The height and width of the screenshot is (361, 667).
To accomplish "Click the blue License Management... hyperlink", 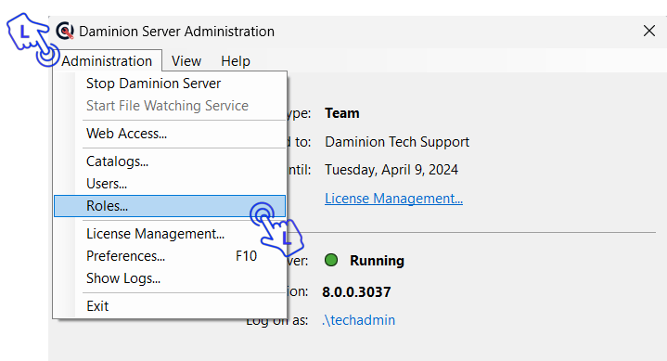I will tap(393, 199).
